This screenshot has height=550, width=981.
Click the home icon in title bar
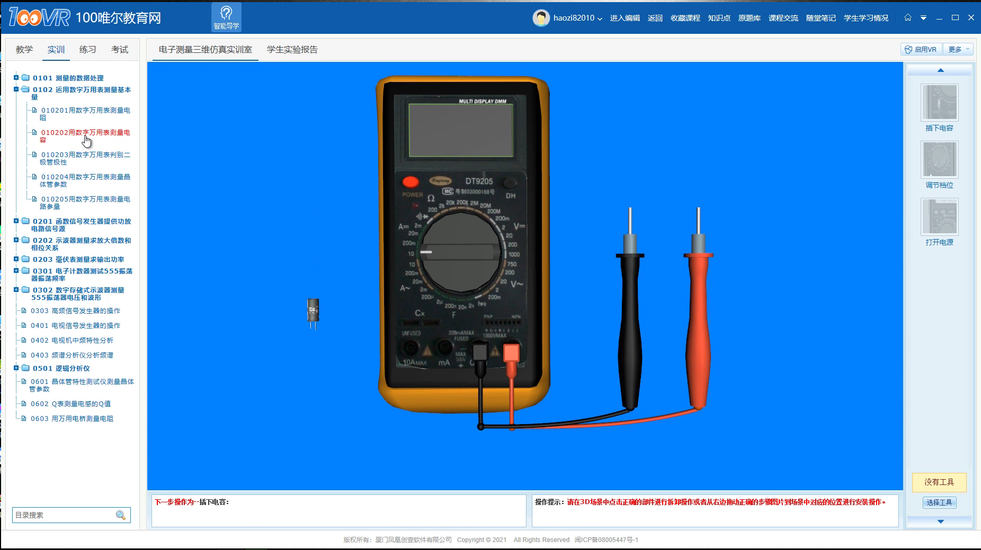pyautogui.click(x=907, y=17)
